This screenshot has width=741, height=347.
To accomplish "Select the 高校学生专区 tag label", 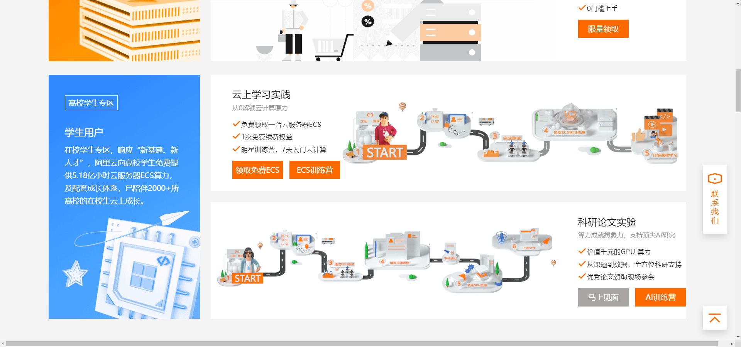I will tap(91, 103).
